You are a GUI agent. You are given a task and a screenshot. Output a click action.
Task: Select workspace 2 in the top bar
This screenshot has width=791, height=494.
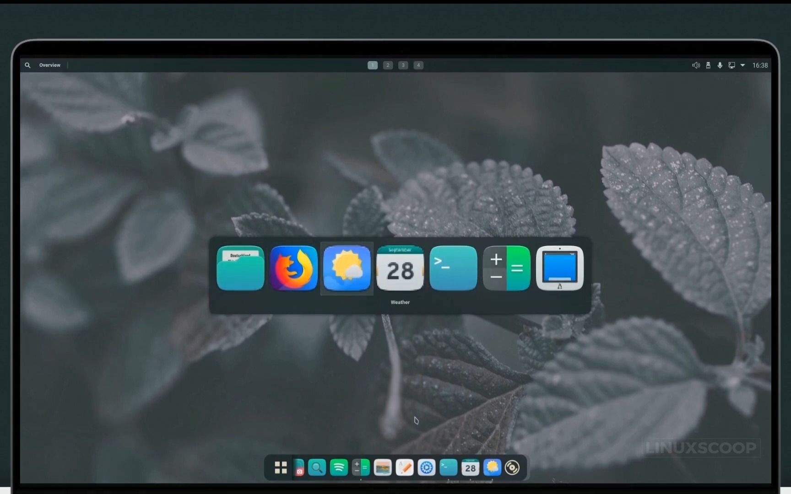tap(388, 65)
